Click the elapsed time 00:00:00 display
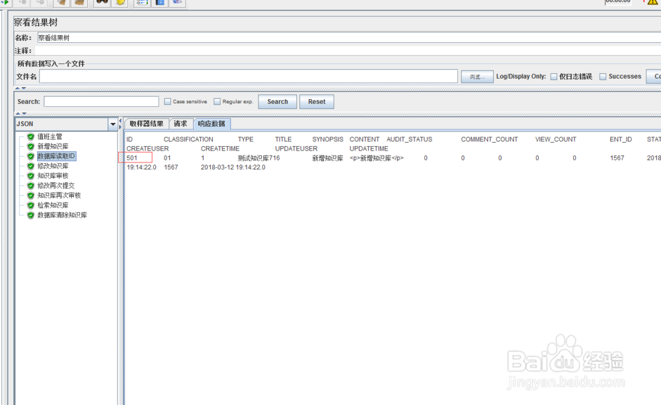This screenshot has height=405, width=661. (617, 2)
